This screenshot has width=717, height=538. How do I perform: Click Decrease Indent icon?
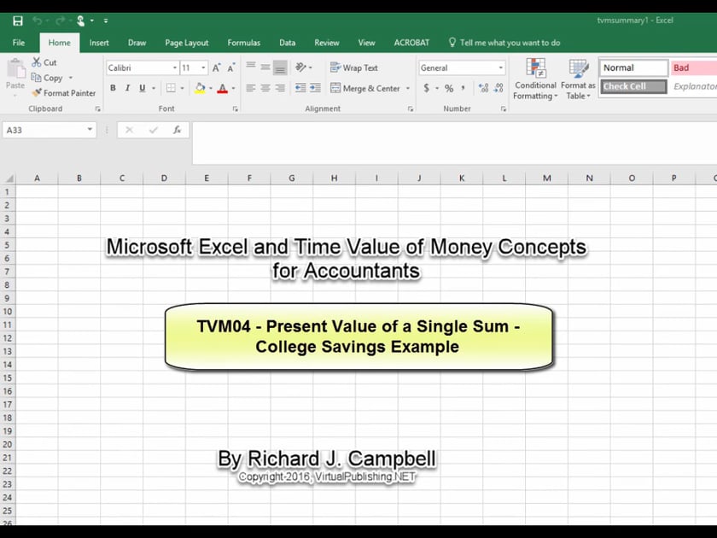[300, 88]
